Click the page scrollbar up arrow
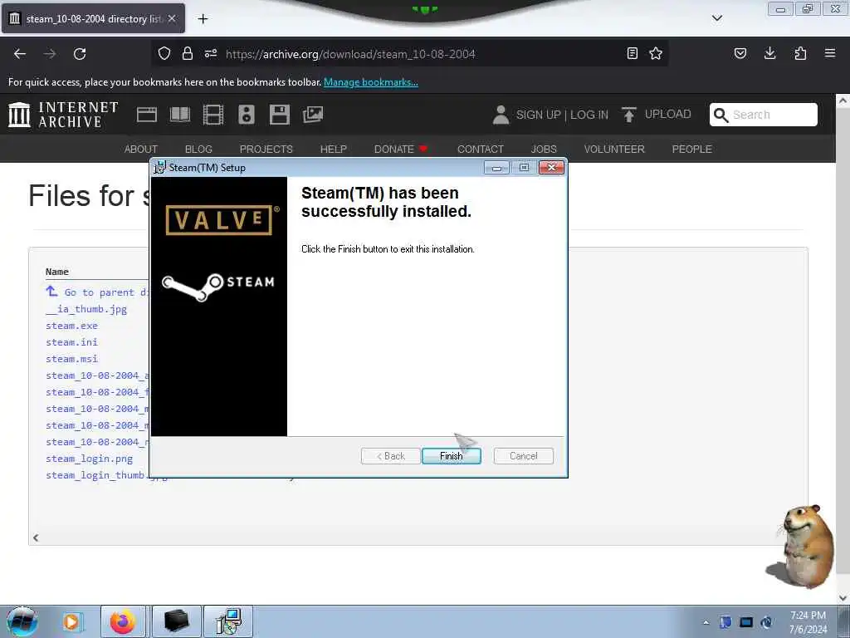The height and width of the screenshot is (638, 850). 843,101
